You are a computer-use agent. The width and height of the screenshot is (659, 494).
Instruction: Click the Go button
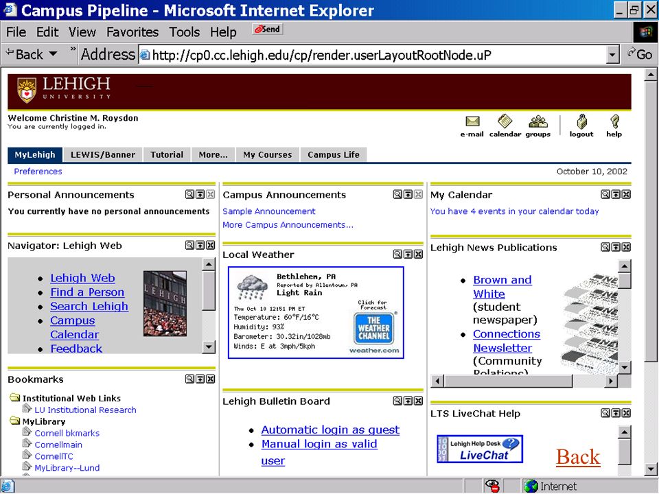tap(640, 54)
